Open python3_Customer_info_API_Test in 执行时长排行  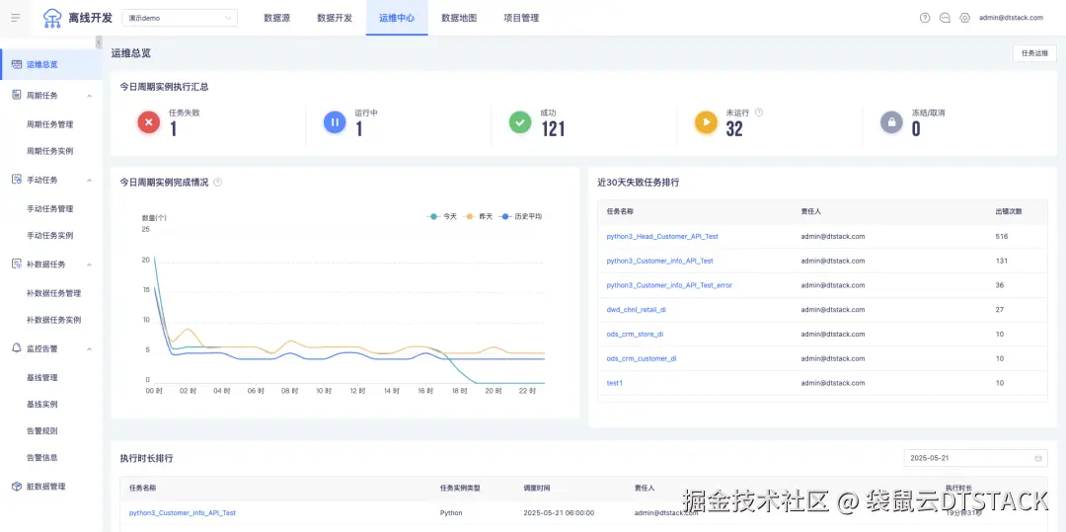183,513
